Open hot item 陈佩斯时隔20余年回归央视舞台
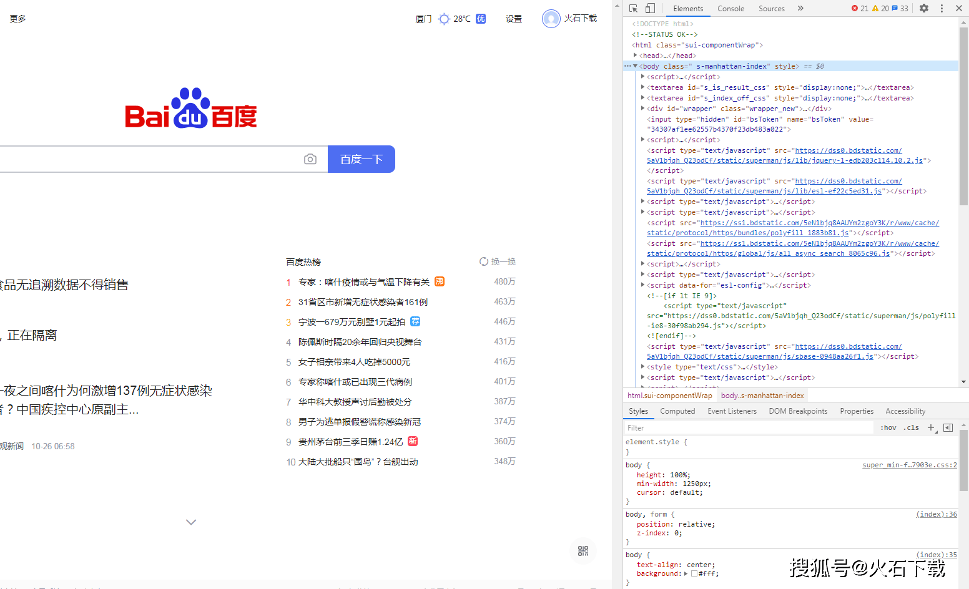 coord(360,342)
